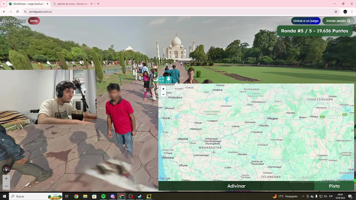Open the volume control icon
356x200 pixels.
pyautogui.click(x=325, y=196)
